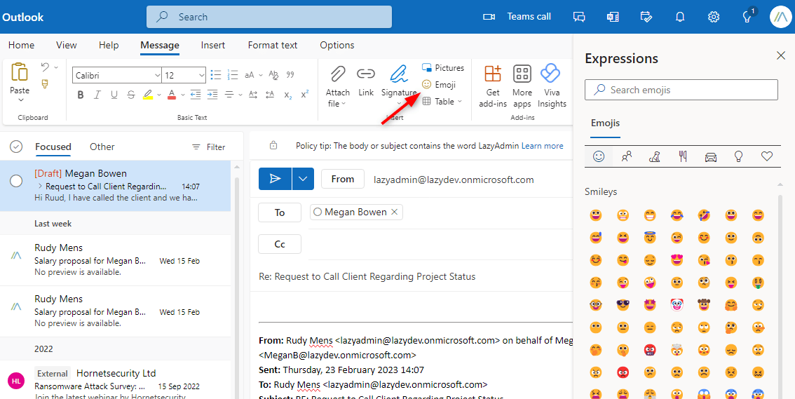Apply the yellow highlight color
The image size is (795, 399).
147,94
